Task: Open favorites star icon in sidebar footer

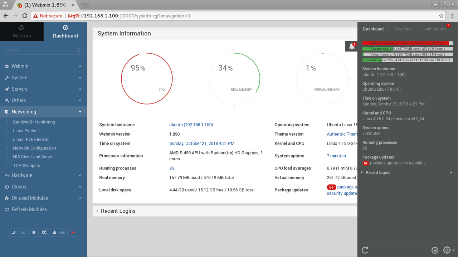Action: coord(34,232)
